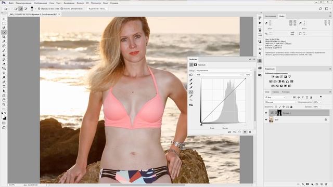Open the Opacity value dropdown arrow

tap(321, 102)
